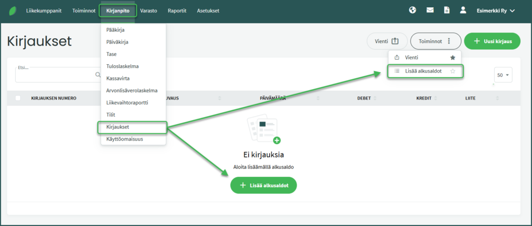532x226 pixels.
Task: Open the envelope messages icon
Action: click(x=430, y=10)
